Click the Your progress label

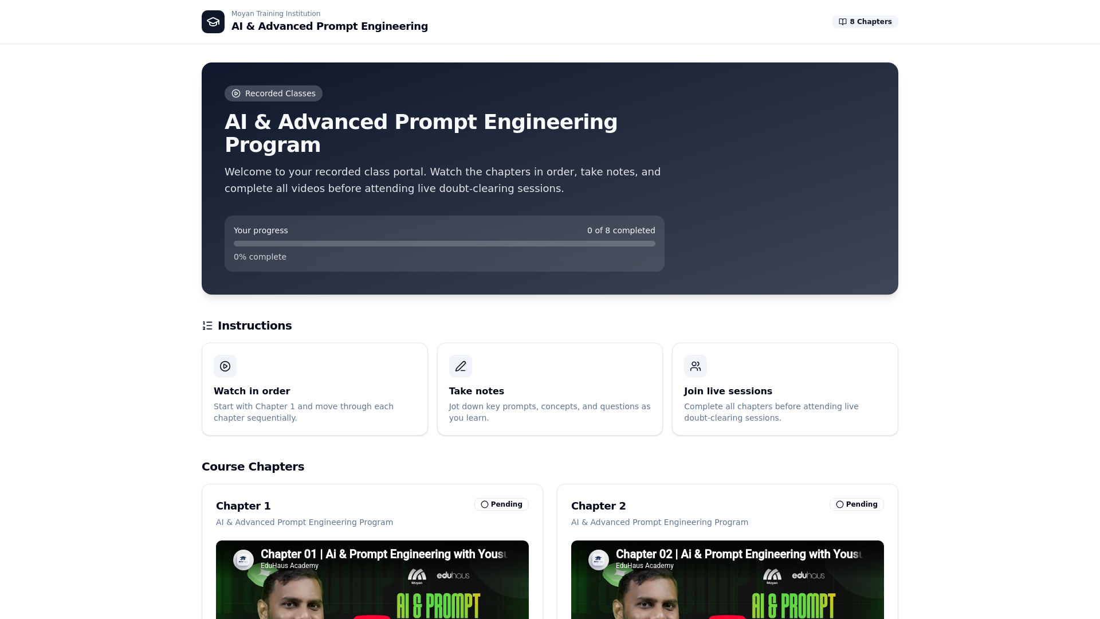[261, 230]
